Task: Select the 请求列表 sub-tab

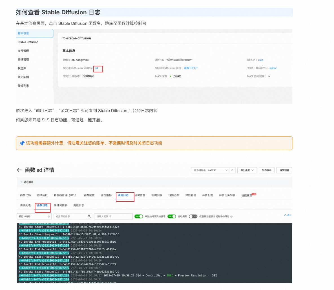Action: tap(25, 205)
